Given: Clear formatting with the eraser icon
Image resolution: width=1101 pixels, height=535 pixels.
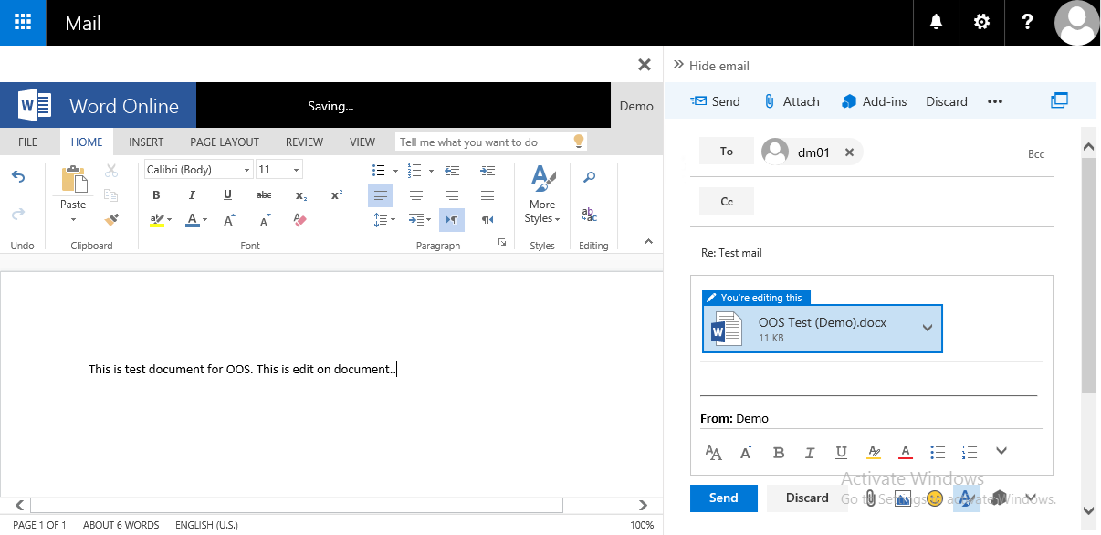Looking at the screenshot, I should 300,220.
